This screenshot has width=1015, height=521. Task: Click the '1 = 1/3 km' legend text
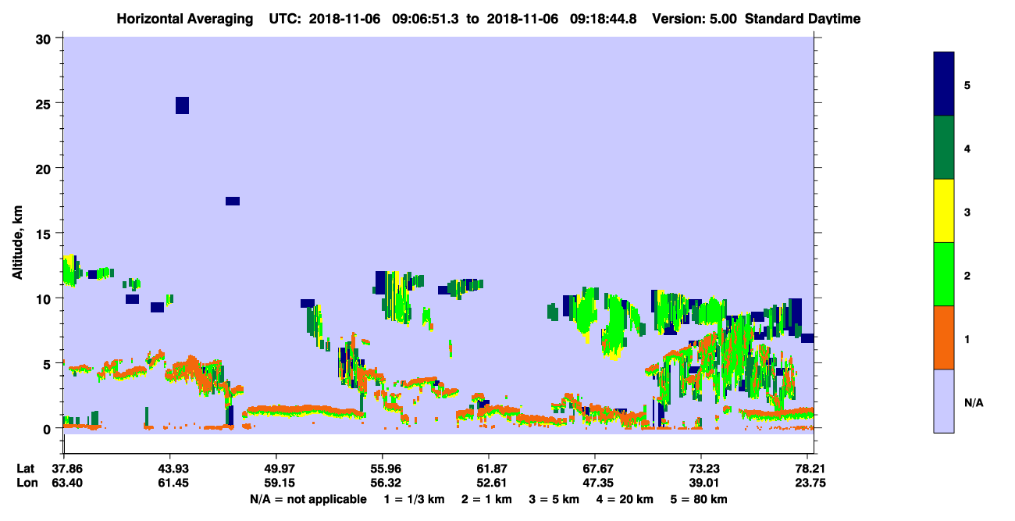point(415,499)
